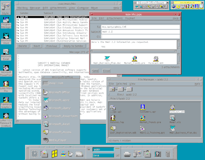
Task: Click New Message body vertical scrollbar
Action: pyautogui.click(x=178, y=44)
